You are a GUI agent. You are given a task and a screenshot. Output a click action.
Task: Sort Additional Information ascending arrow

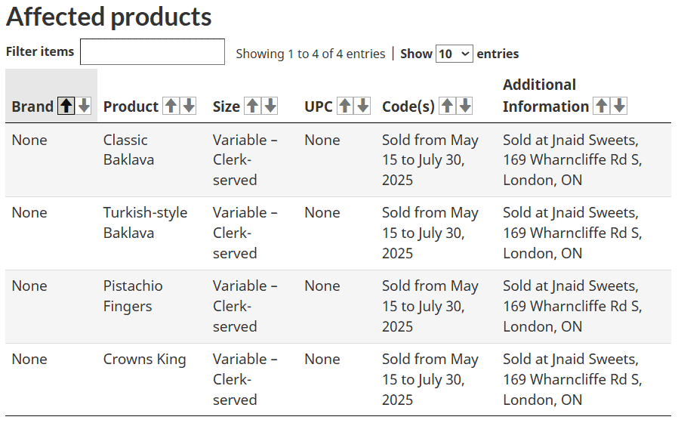point(601,107)
